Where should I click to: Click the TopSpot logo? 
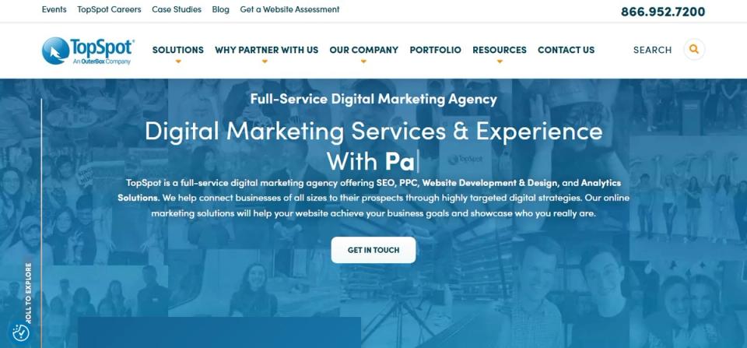pos(88,51)
